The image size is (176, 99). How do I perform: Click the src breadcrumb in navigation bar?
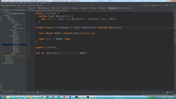pos(15,5)
